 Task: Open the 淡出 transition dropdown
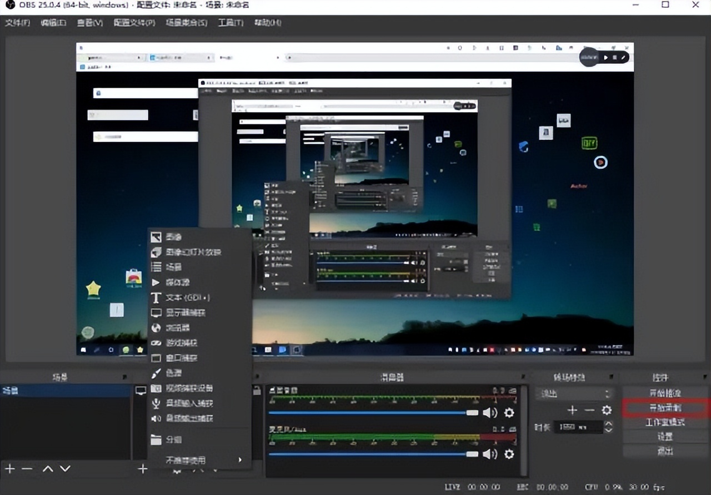573,393
